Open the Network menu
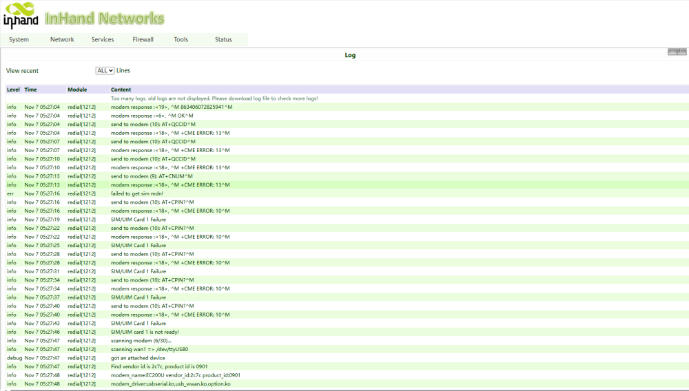Viewport: 689px width, 391px height. pyautogui.click(x=62, y=40)
